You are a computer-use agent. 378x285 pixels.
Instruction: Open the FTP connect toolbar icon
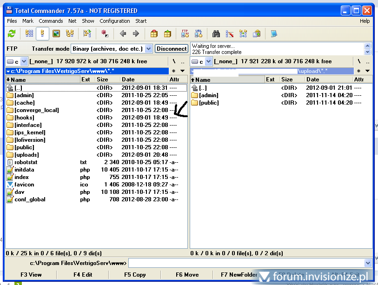(185, 33)
